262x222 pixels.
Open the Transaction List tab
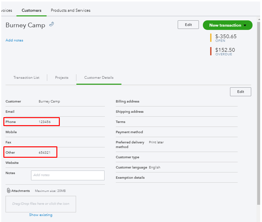26,77
